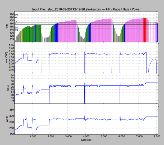
Task: Select the 34 tick on the SPM axis
Action: tap(12, 76)
